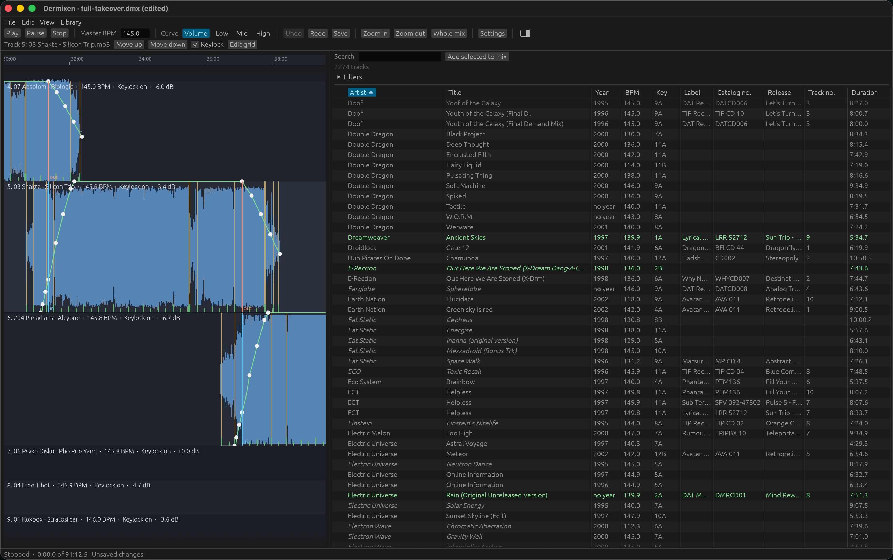Edit the Master BPM value field
This screenshot has width=893, height=560.
click(x=135, y=33)
